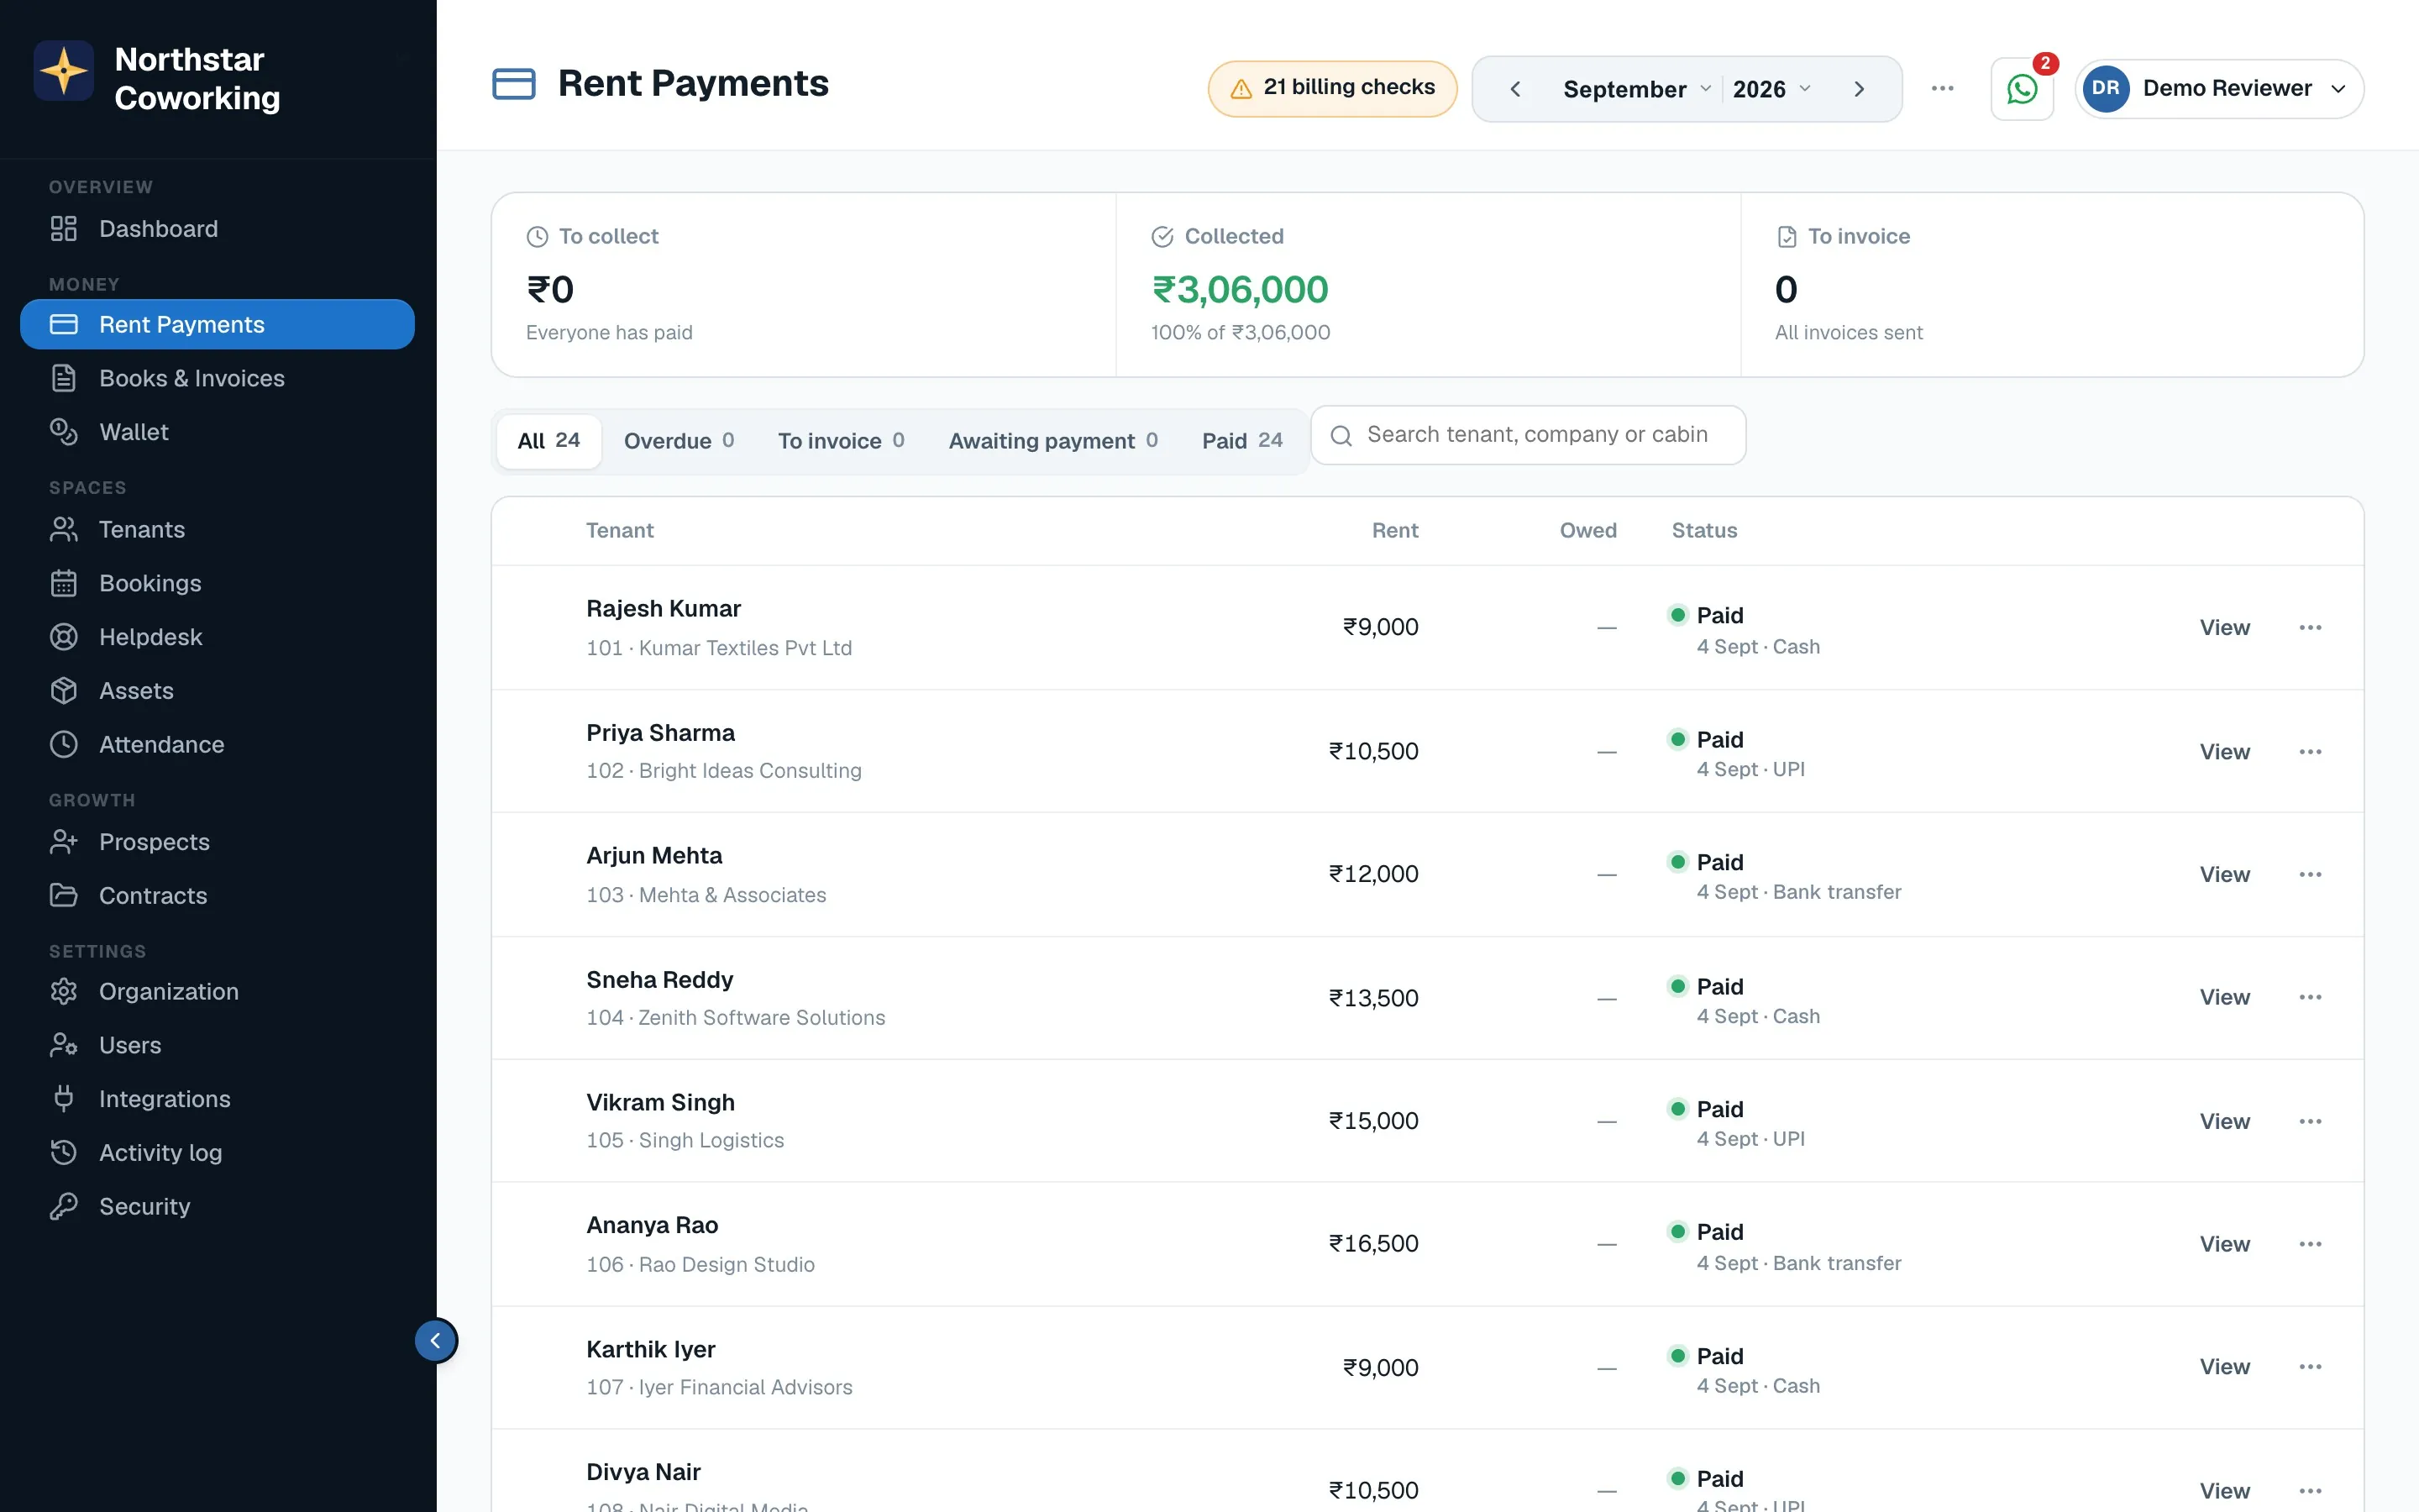Collapse the sidebar with the round chevron button
Screen dimensions: 2419x1512
[x=436, y=1341]
